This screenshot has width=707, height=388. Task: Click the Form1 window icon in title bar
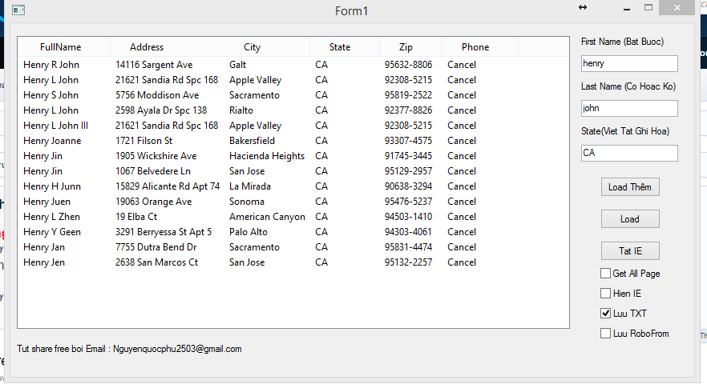tap(18, 10)
